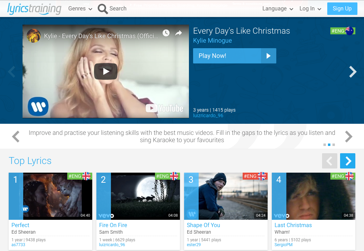
Task: Click the vevo logo on Last Christmas
Action: pos(281,216)
